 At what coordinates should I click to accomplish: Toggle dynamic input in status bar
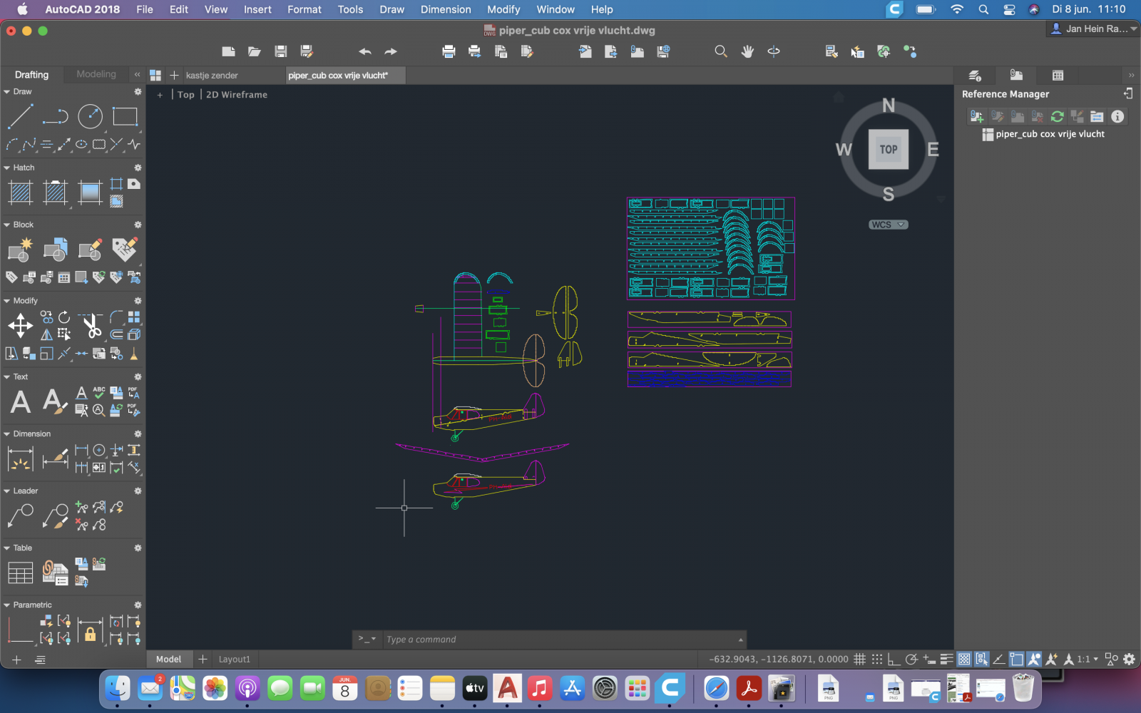click(929, 660)
